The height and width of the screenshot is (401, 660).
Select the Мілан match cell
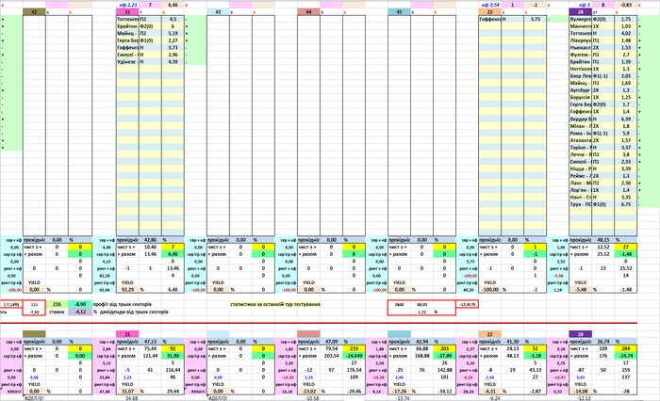(581, 126)
